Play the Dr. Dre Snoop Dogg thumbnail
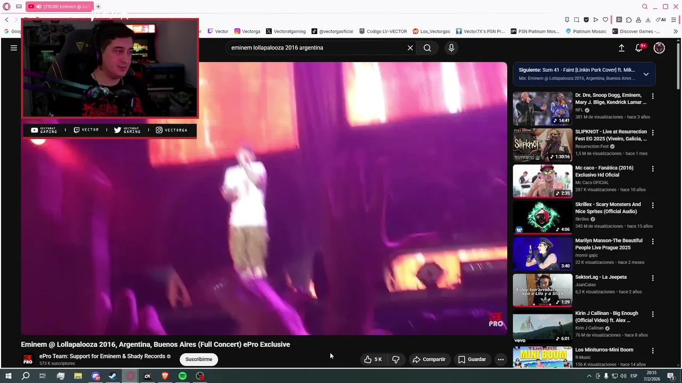The width and height of the screenshot is (682, 383). pos(542,109)
